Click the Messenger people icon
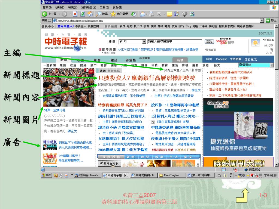Screen dimensions: 279x209 click(192, 14)
